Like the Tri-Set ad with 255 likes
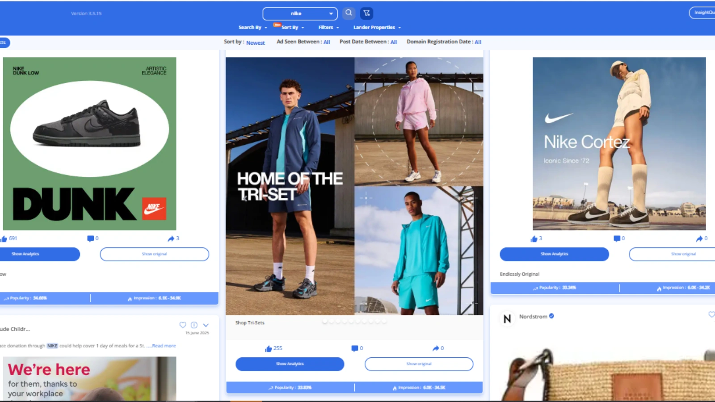This screenshot has height=402, width=715. (268, 348)
